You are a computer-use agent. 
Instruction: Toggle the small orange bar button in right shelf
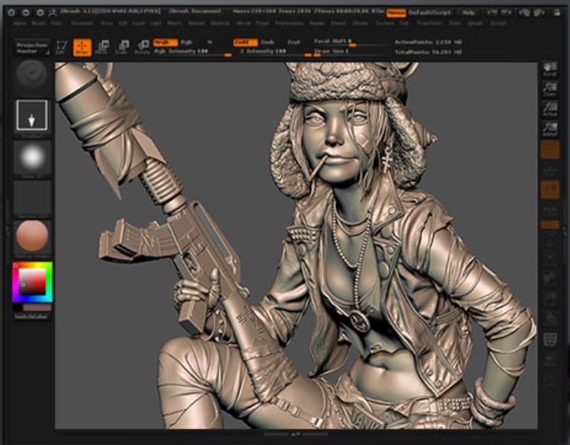[x=550, y=225]
